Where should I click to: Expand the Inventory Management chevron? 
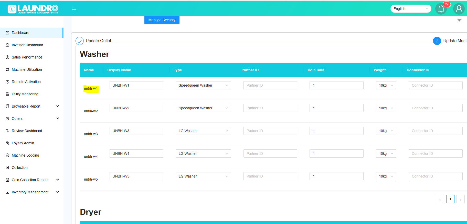(58, 192)
